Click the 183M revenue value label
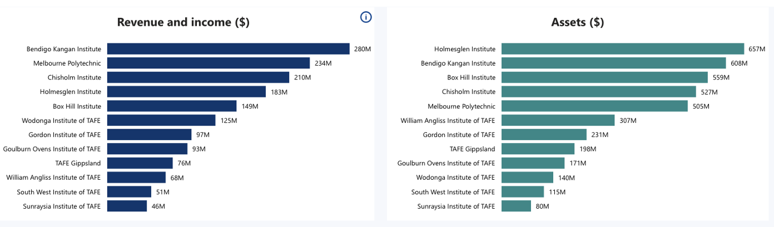This screenshot has width=774, height=227. click(x=279, y=92)
